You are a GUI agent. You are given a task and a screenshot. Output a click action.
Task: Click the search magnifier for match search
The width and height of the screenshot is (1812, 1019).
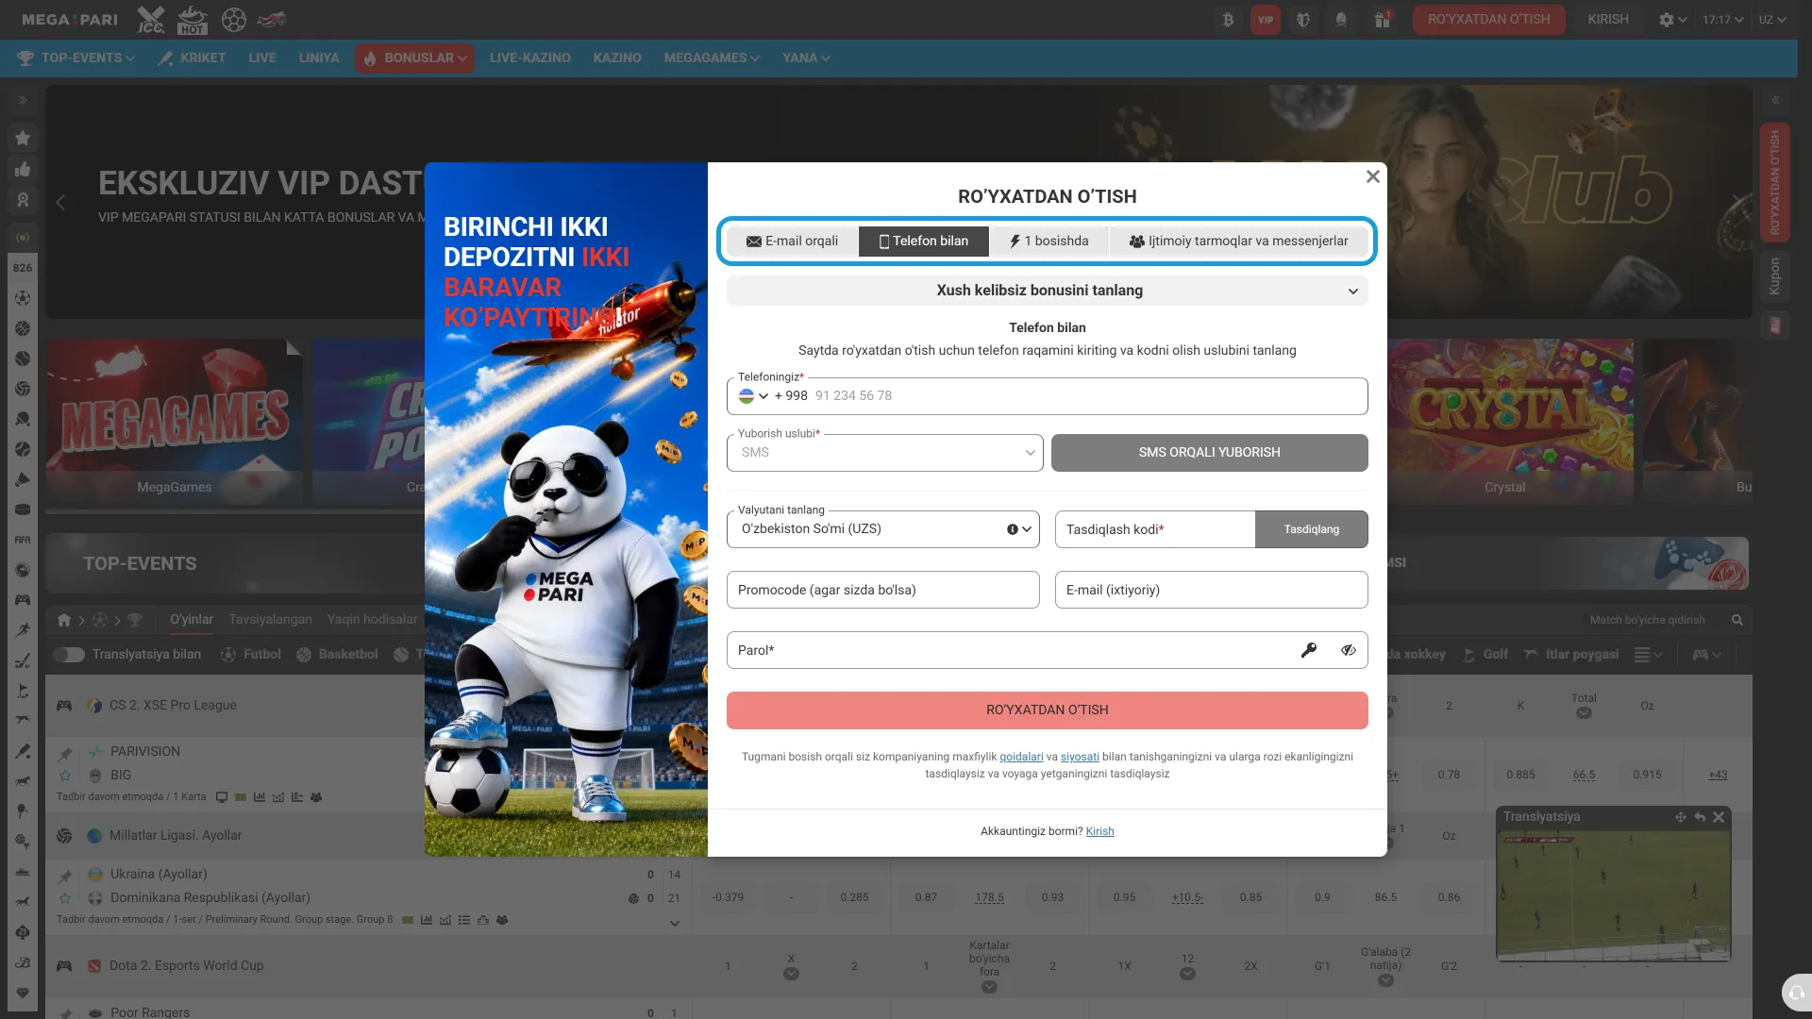[1737, 620]
